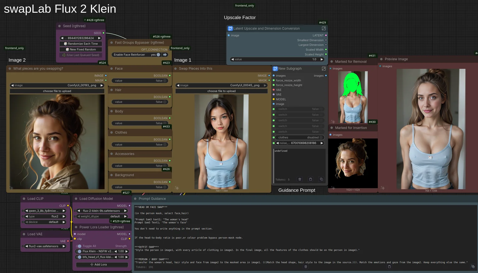This screenshot has height=273, width=478.
Task: Click 'choose file to upload' under Image 2
Action: (57, 91)
